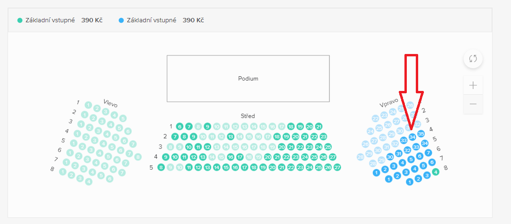Zoom in on the seating plan
The height and width of the screenshot is (224, 511).
[473, 85]
